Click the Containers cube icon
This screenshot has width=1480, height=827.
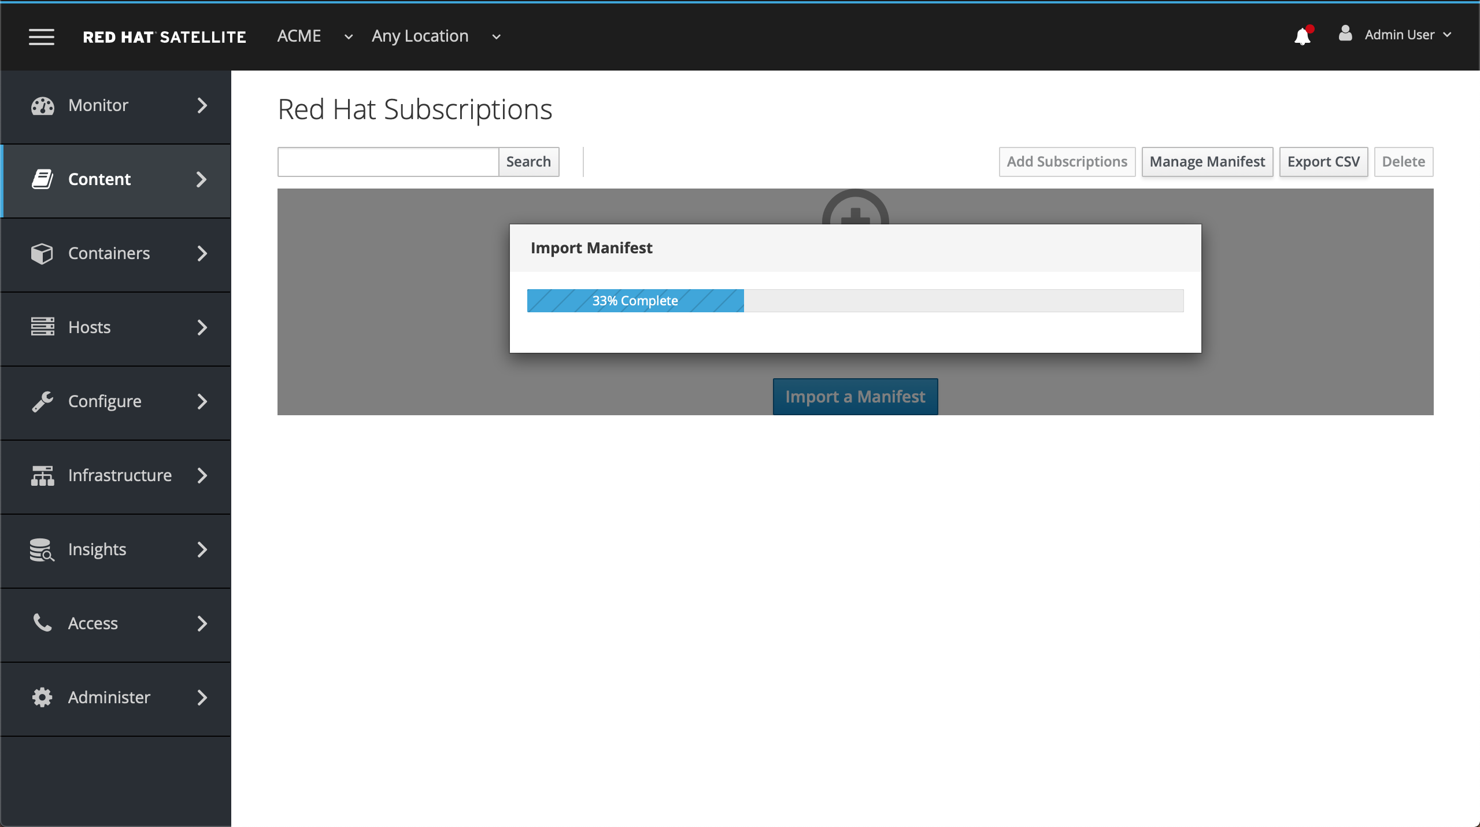42,253
